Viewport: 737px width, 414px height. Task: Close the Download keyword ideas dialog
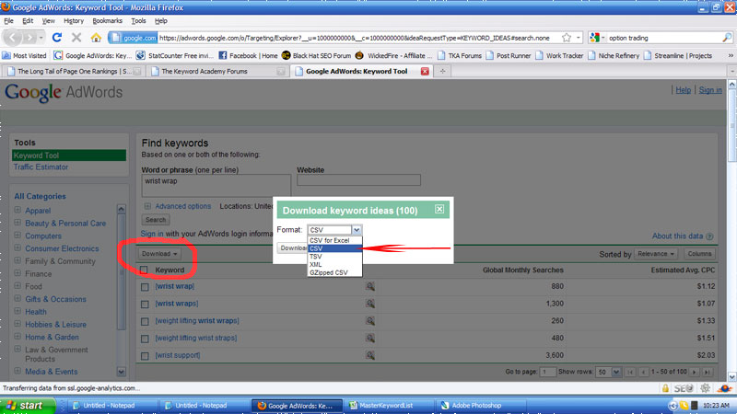[439, 210]
